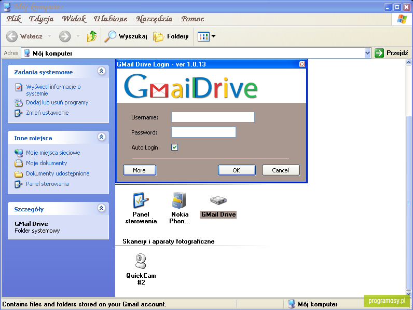413x310 pixels.
Task: Click the GmailDrive logo banner
Action: (x=212, y=86)
